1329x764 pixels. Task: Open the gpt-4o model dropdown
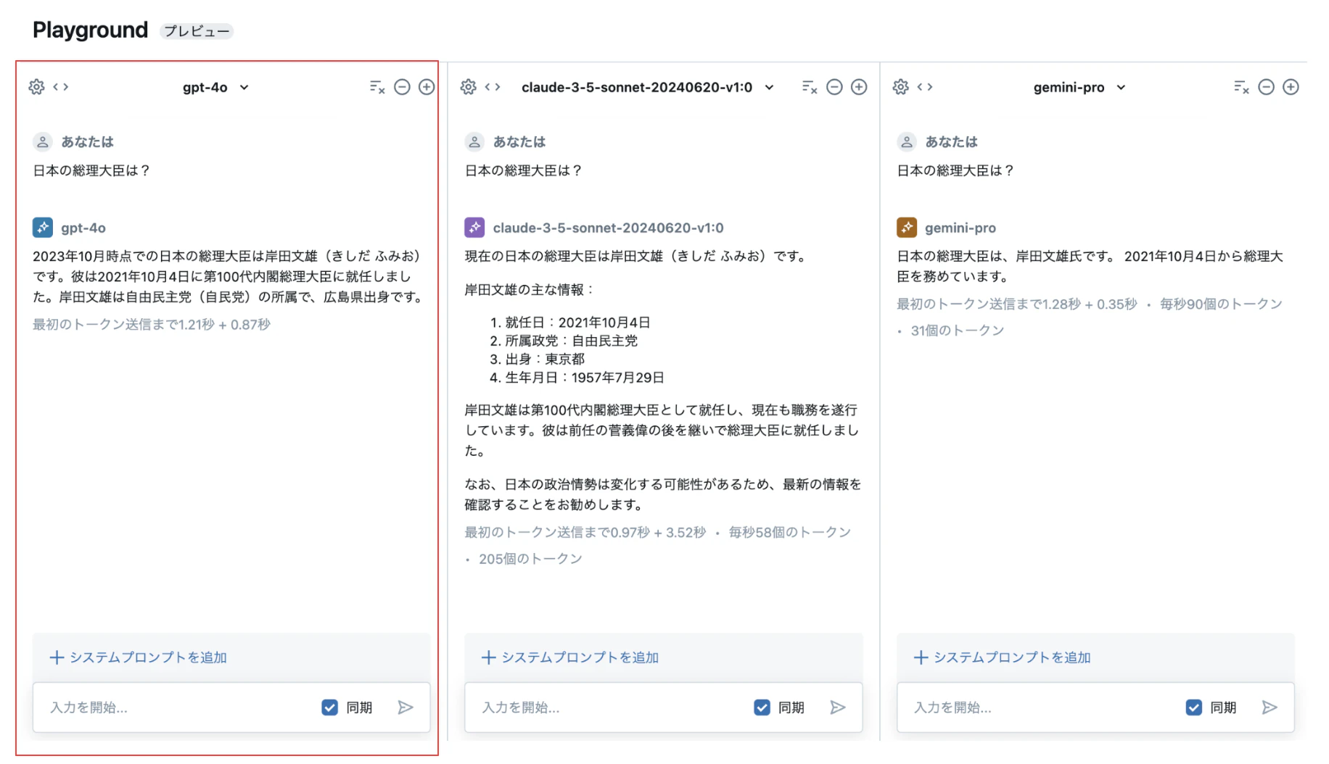(x=215, y=88)
